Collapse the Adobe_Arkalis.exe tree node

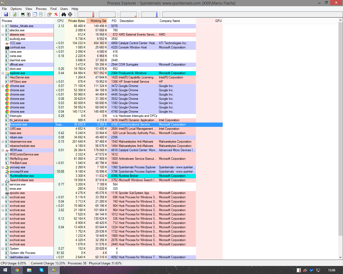tap(3, 26)
